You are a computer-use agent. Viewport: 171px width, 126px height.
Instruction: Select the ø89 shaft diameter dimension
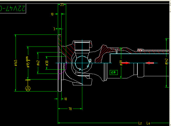(x=121, y=63)
